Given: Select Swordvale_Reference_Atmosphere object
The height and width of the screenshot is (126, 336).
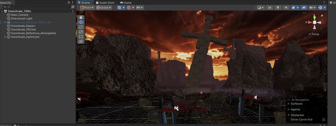Looking at the screenshot, I should click(33, 33).
